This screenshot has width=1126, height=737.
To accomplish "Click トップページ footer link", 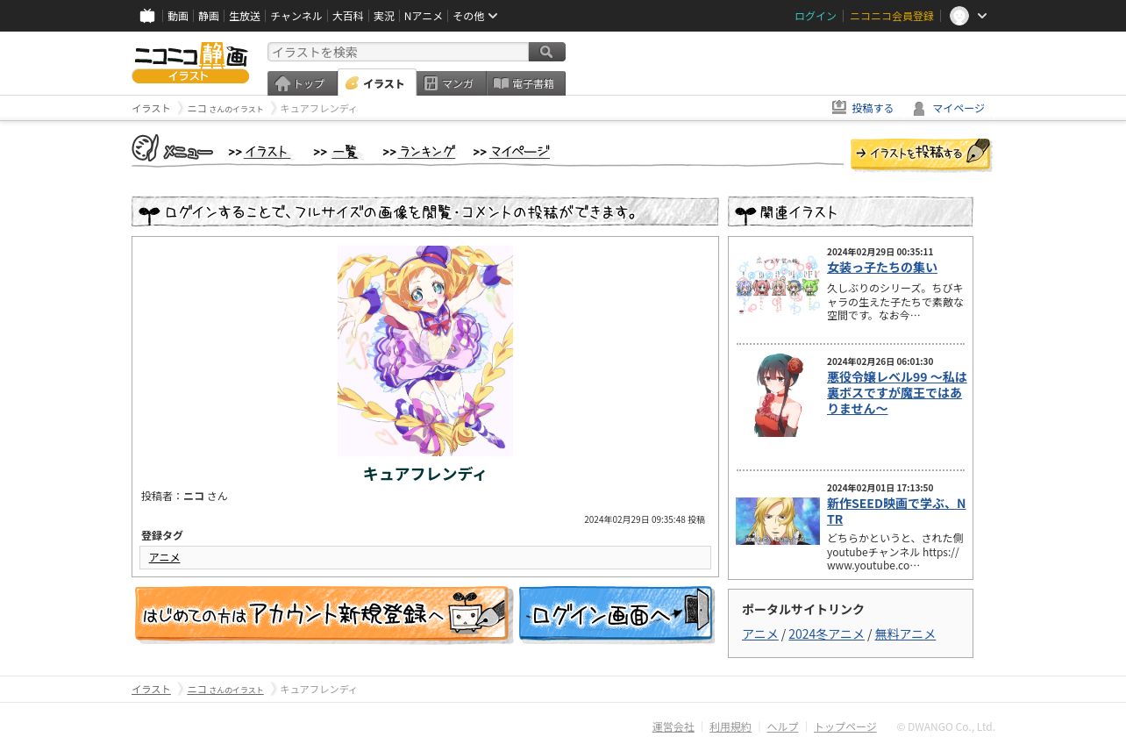I will pos(845,726).
